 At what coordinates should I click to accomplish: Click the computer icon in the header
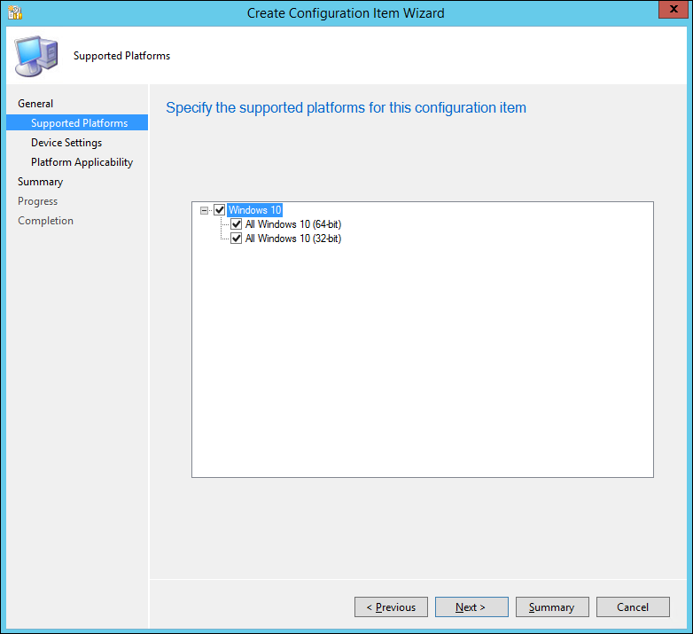pos(36,56)
